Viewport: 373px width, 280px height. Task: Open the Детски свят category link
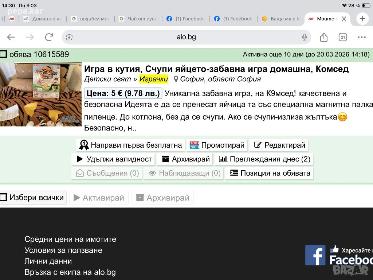tap(107, 79)
